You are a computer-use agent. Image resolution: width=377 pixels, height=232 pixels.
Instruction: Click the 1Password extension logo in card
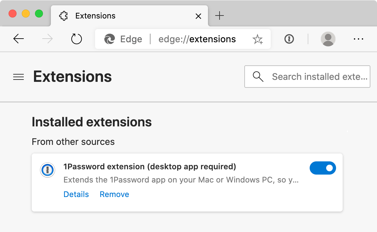(48, 170)
